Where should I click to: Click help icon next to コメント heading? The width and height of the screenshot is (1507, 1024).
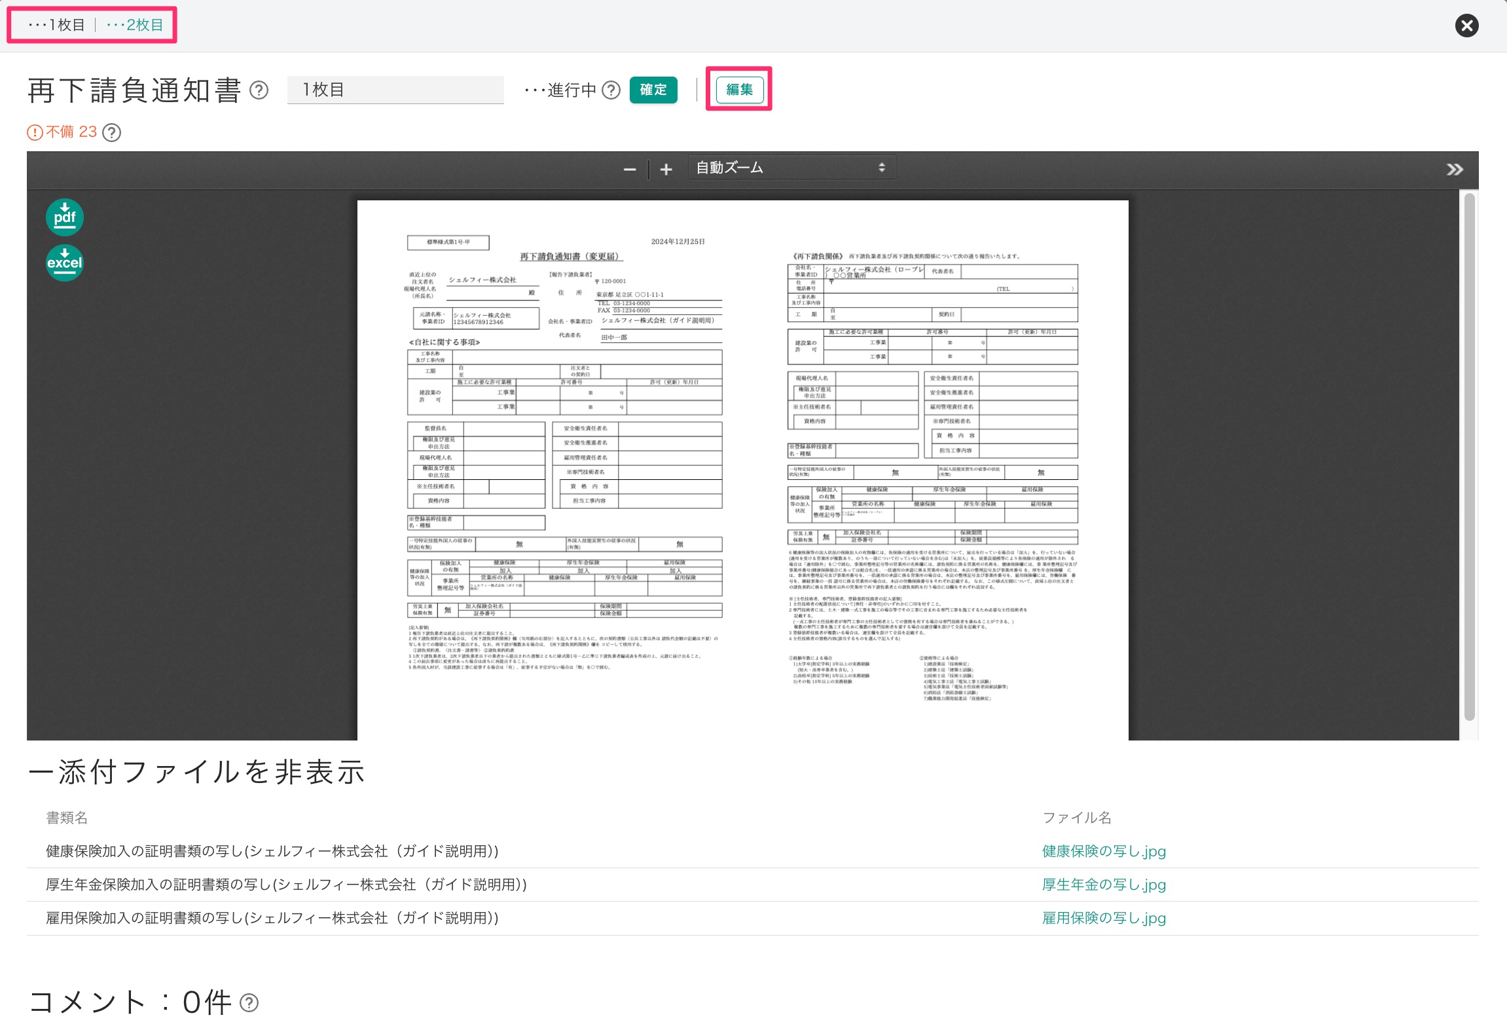pyautogui.click(x=249, y=1002)
